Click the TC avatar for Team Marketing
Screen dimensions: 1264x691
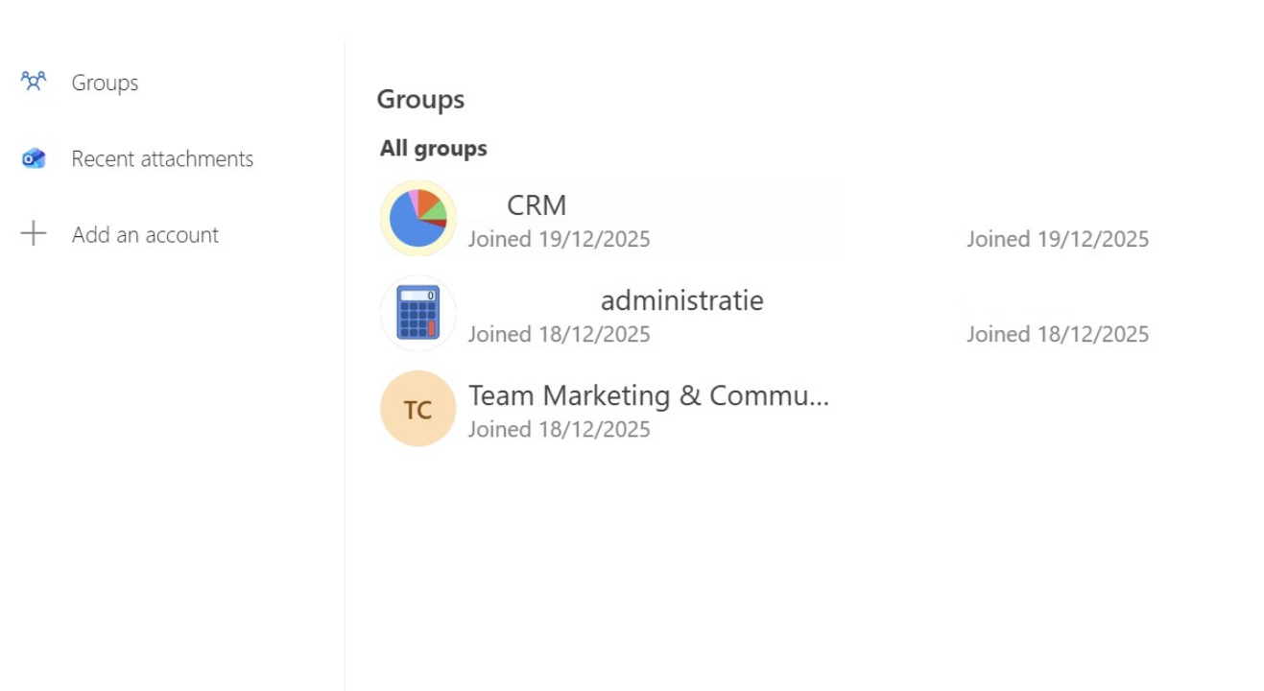coord(417,408)
